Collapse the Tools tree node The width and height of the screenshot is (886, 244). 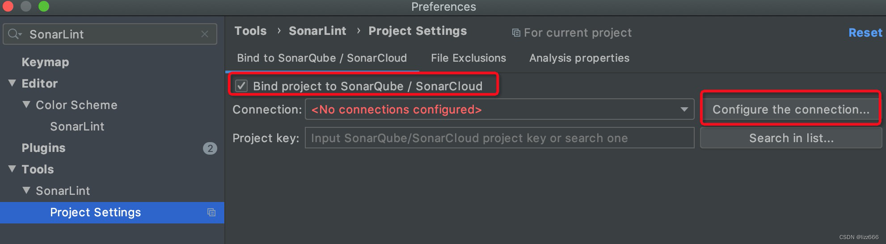point(12,169)
